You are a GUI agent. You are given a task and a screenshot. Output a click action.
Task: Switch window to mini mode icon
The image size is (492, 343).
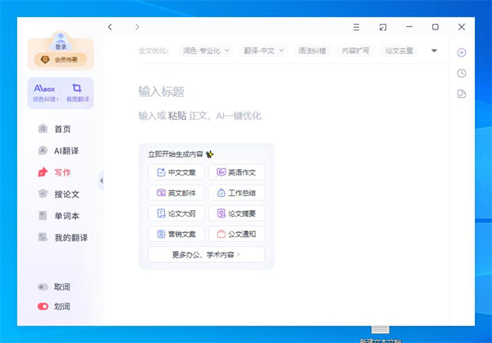(382, 27)
